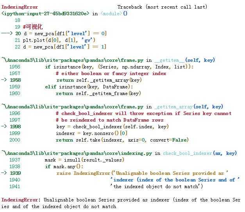Click the red IndexingError title at top
Viewport: 245px width, 212px height.
(x=20, y=7)
